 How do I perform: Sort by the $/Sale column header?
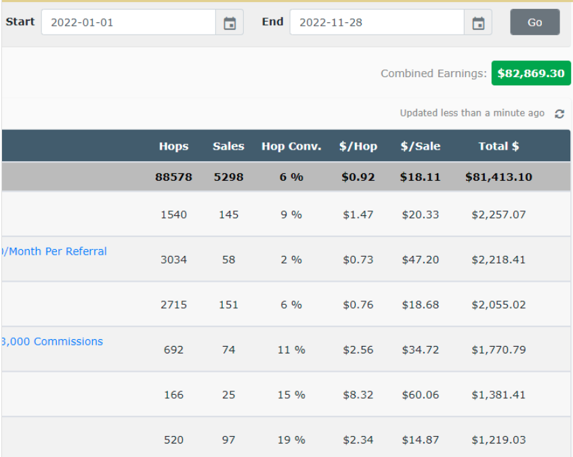click(x=420, y=146)
